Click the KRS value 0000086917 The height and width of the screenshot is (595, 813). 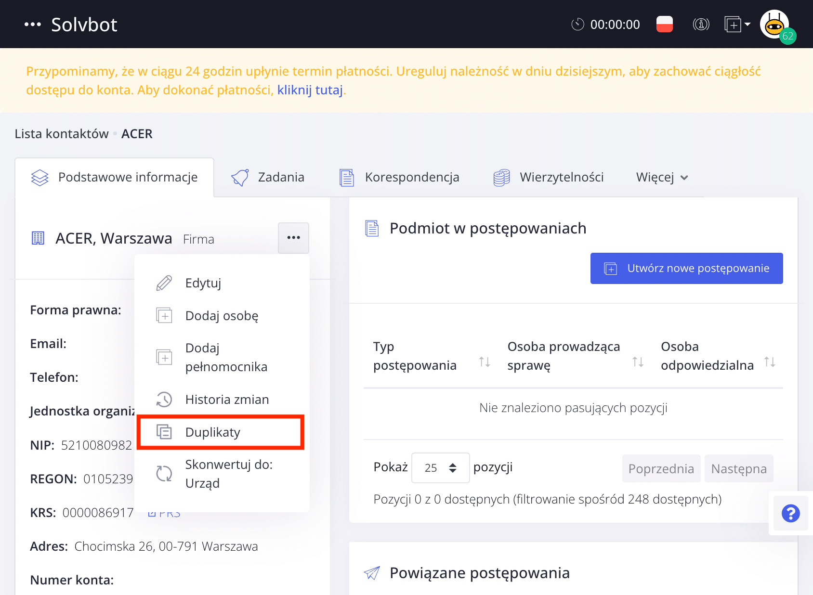click(x=98, y=513)
